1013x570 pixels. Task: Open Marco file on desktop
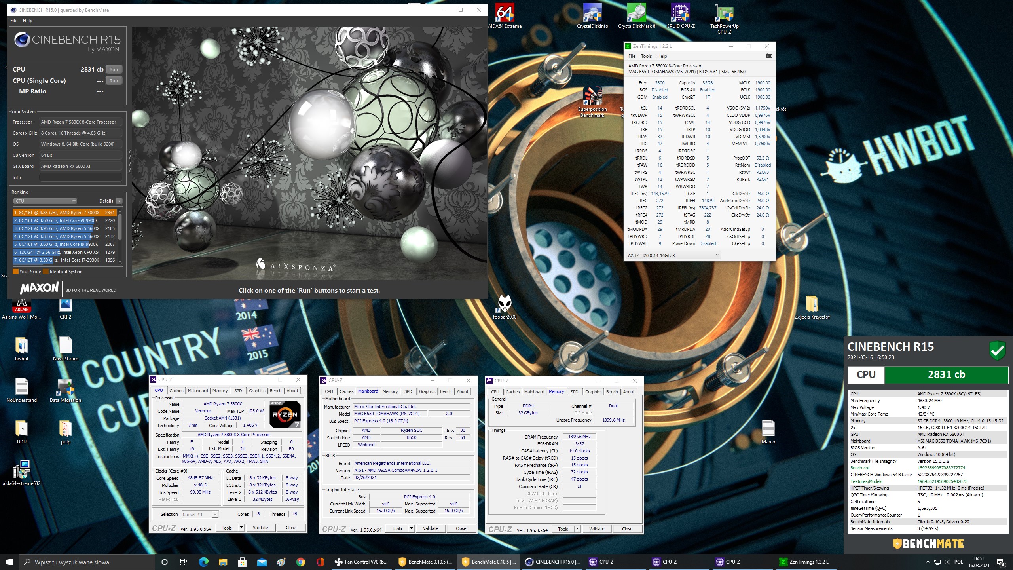pyautogui.click(x=768, y=431)
